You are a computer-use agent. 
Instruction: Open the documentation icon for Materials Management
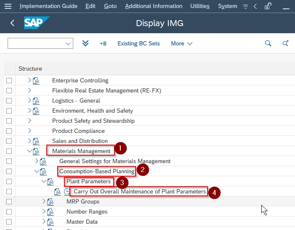[x=36, y=151]
